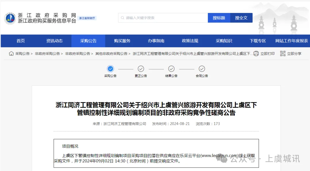310x171 pixels.
Task: Open the 下载专区 navigation tab
Action: click(257, 41)
